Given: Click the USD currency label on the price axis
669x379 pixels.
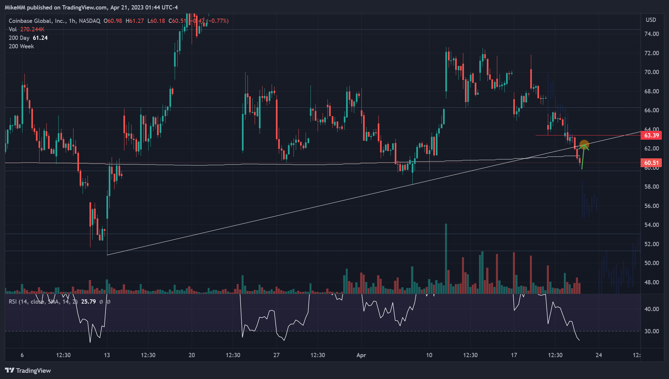Looking at the screenshot, I should point(651,20).
